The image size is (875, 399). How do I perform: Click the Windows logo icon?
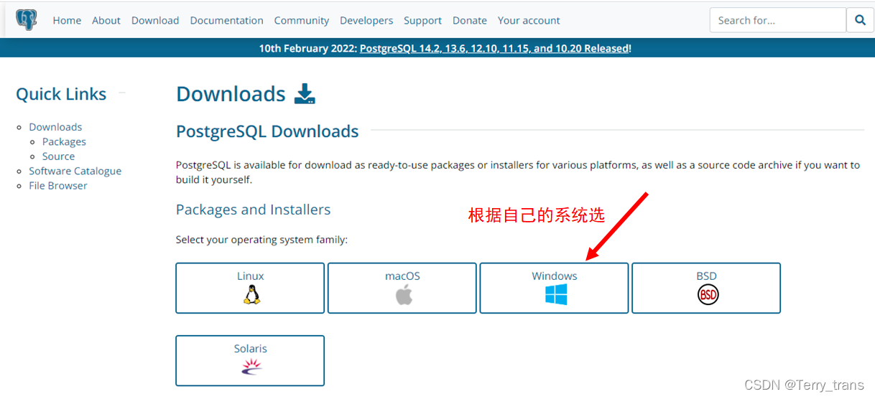pos(555,294)
